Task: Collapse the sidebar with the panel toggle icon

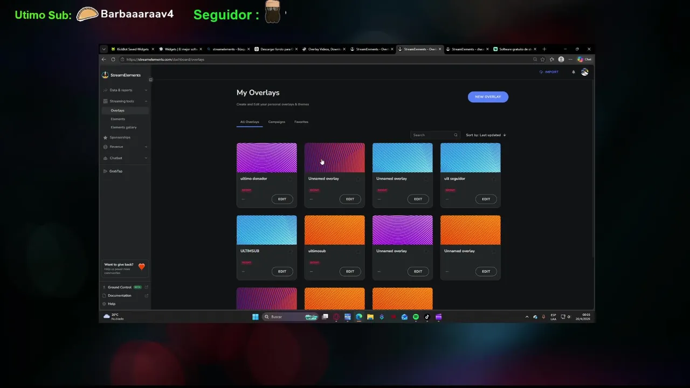Action: (x=150, y=80)
